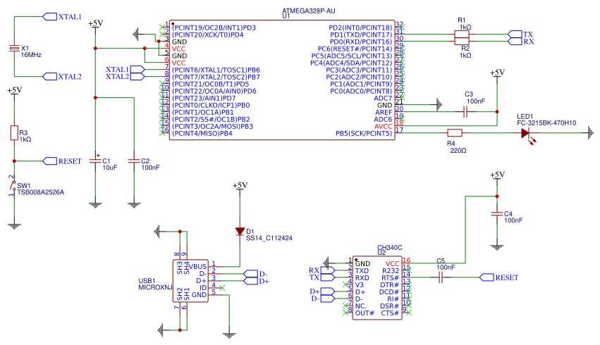This screenshot has width=600, height=345.
Task: Click the AREF pin label on U1
Action: coord(384,113)
